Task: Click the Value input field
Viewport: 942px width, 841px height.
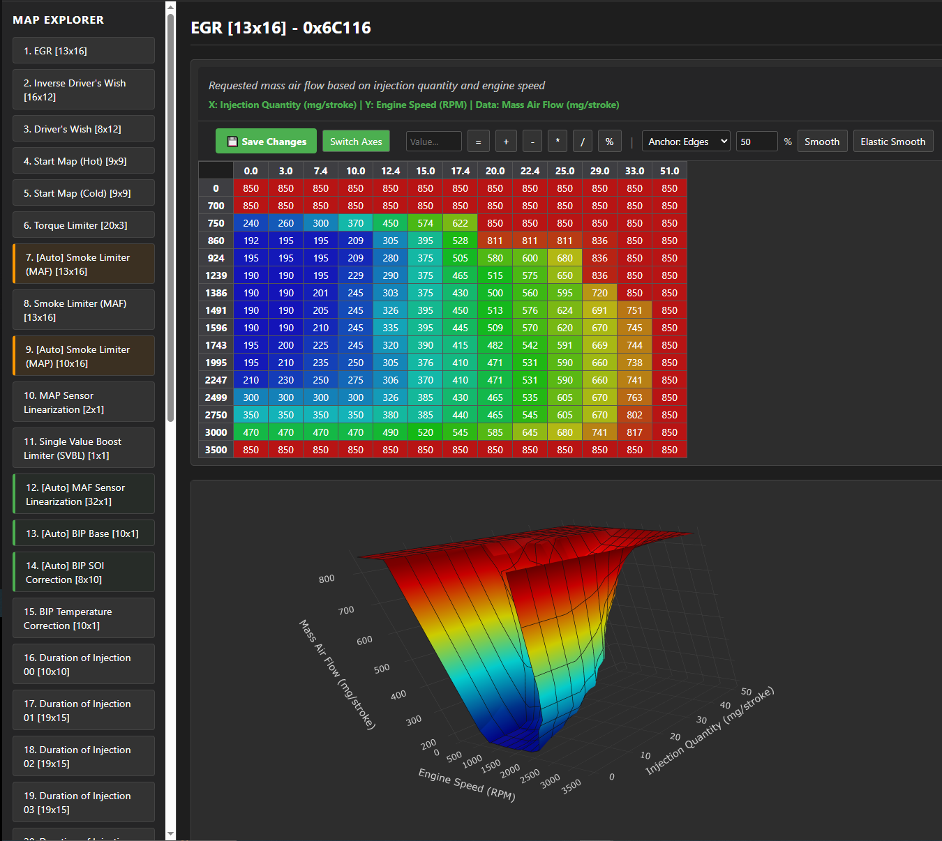Action: pyautogui.click(x=434, y=142)
